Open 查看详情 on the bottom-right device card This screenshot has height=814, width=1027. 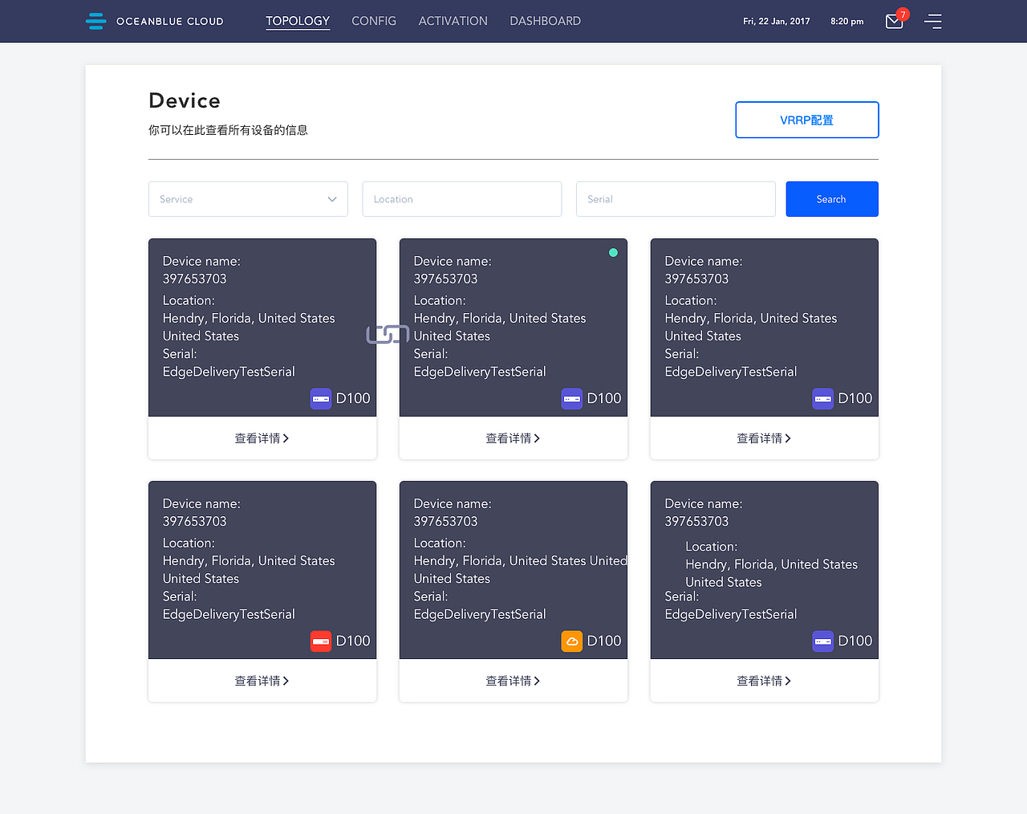tap(765, 681)
